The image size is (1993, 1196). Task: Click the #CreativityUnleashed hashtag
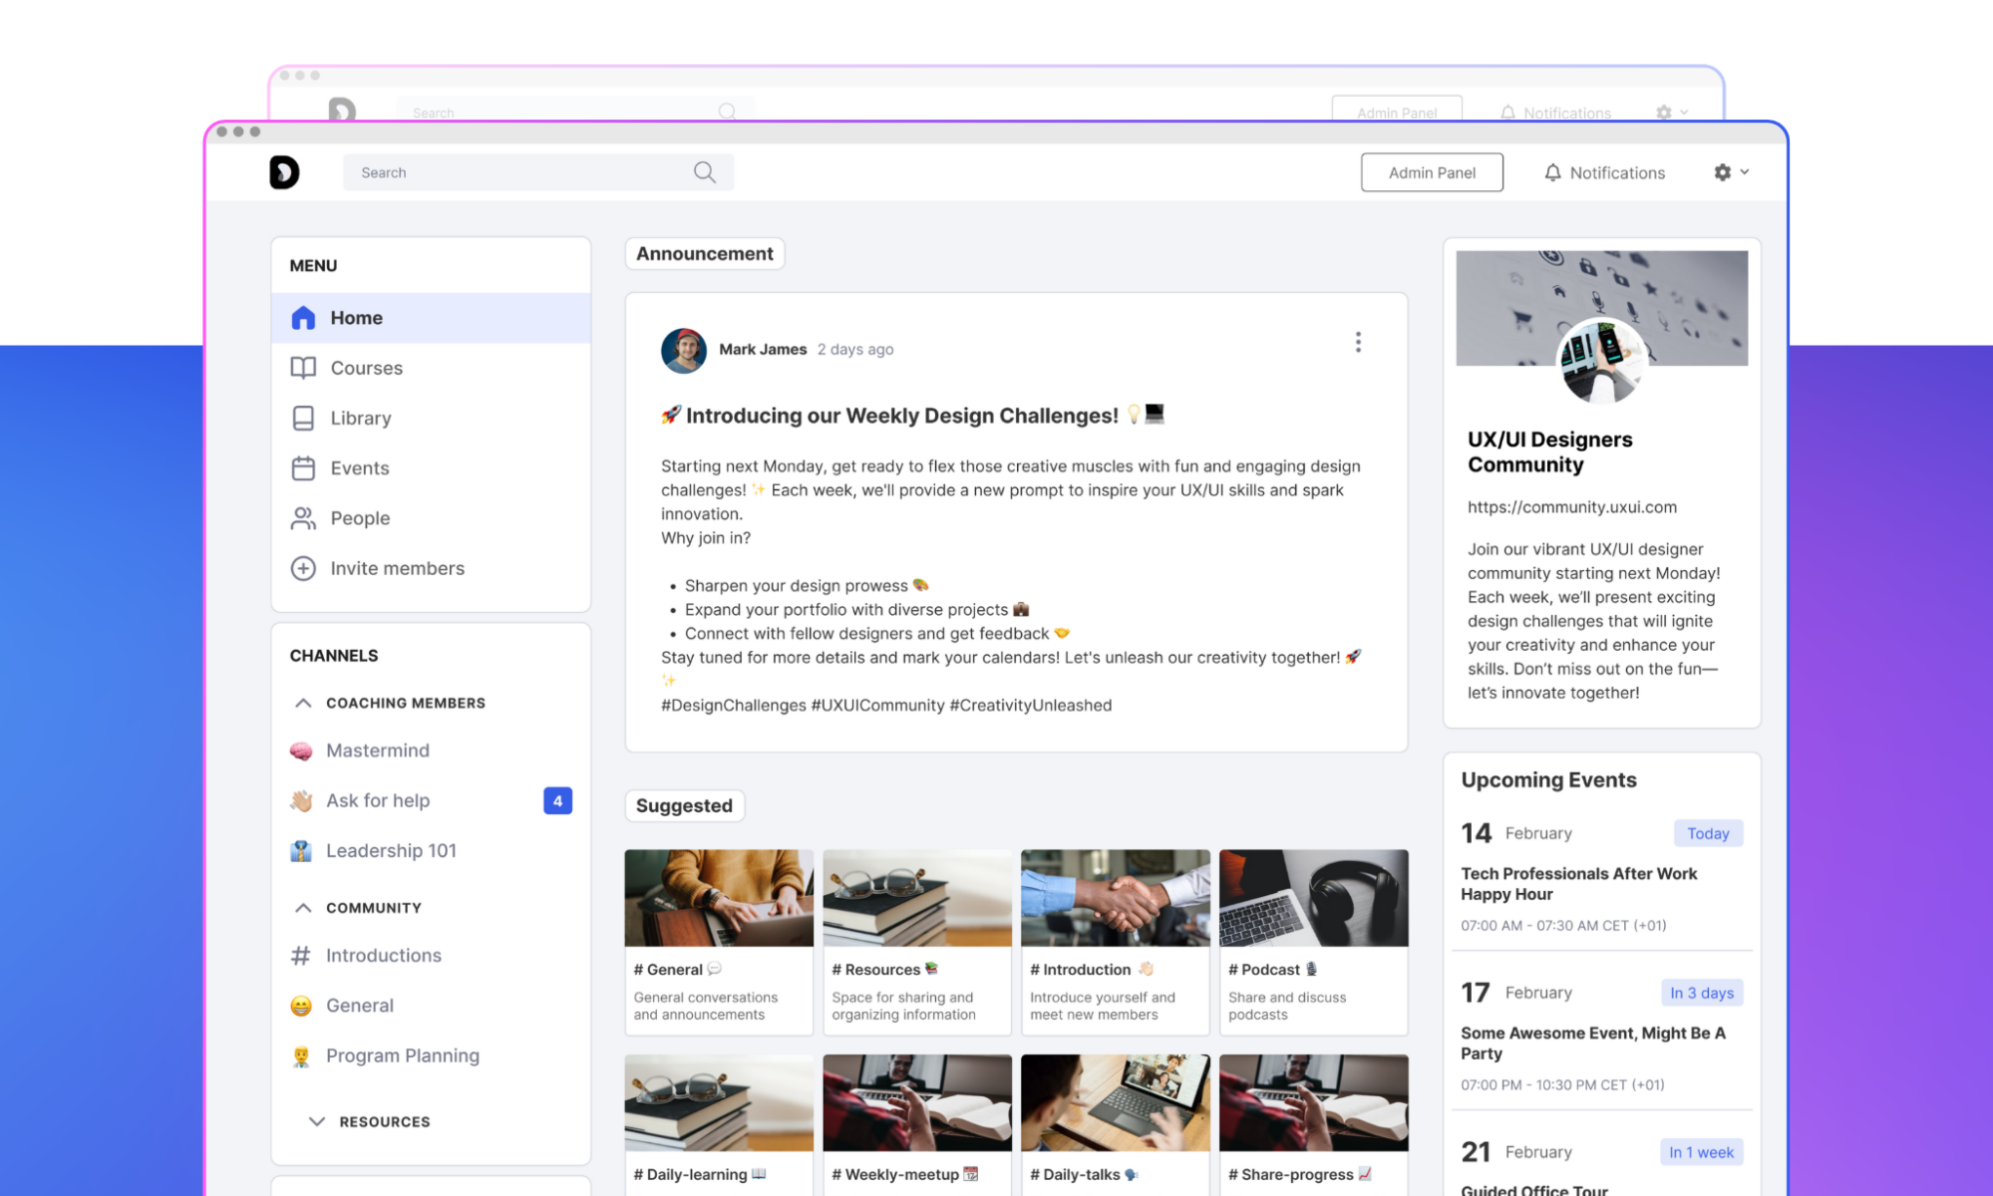tap(1031, 706)
